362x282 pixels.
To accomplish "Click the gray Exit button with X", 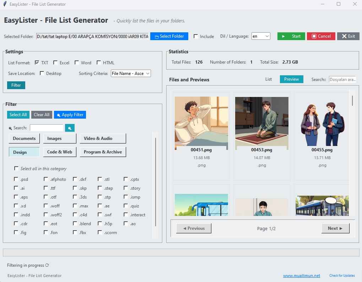I will coord(348,36).
